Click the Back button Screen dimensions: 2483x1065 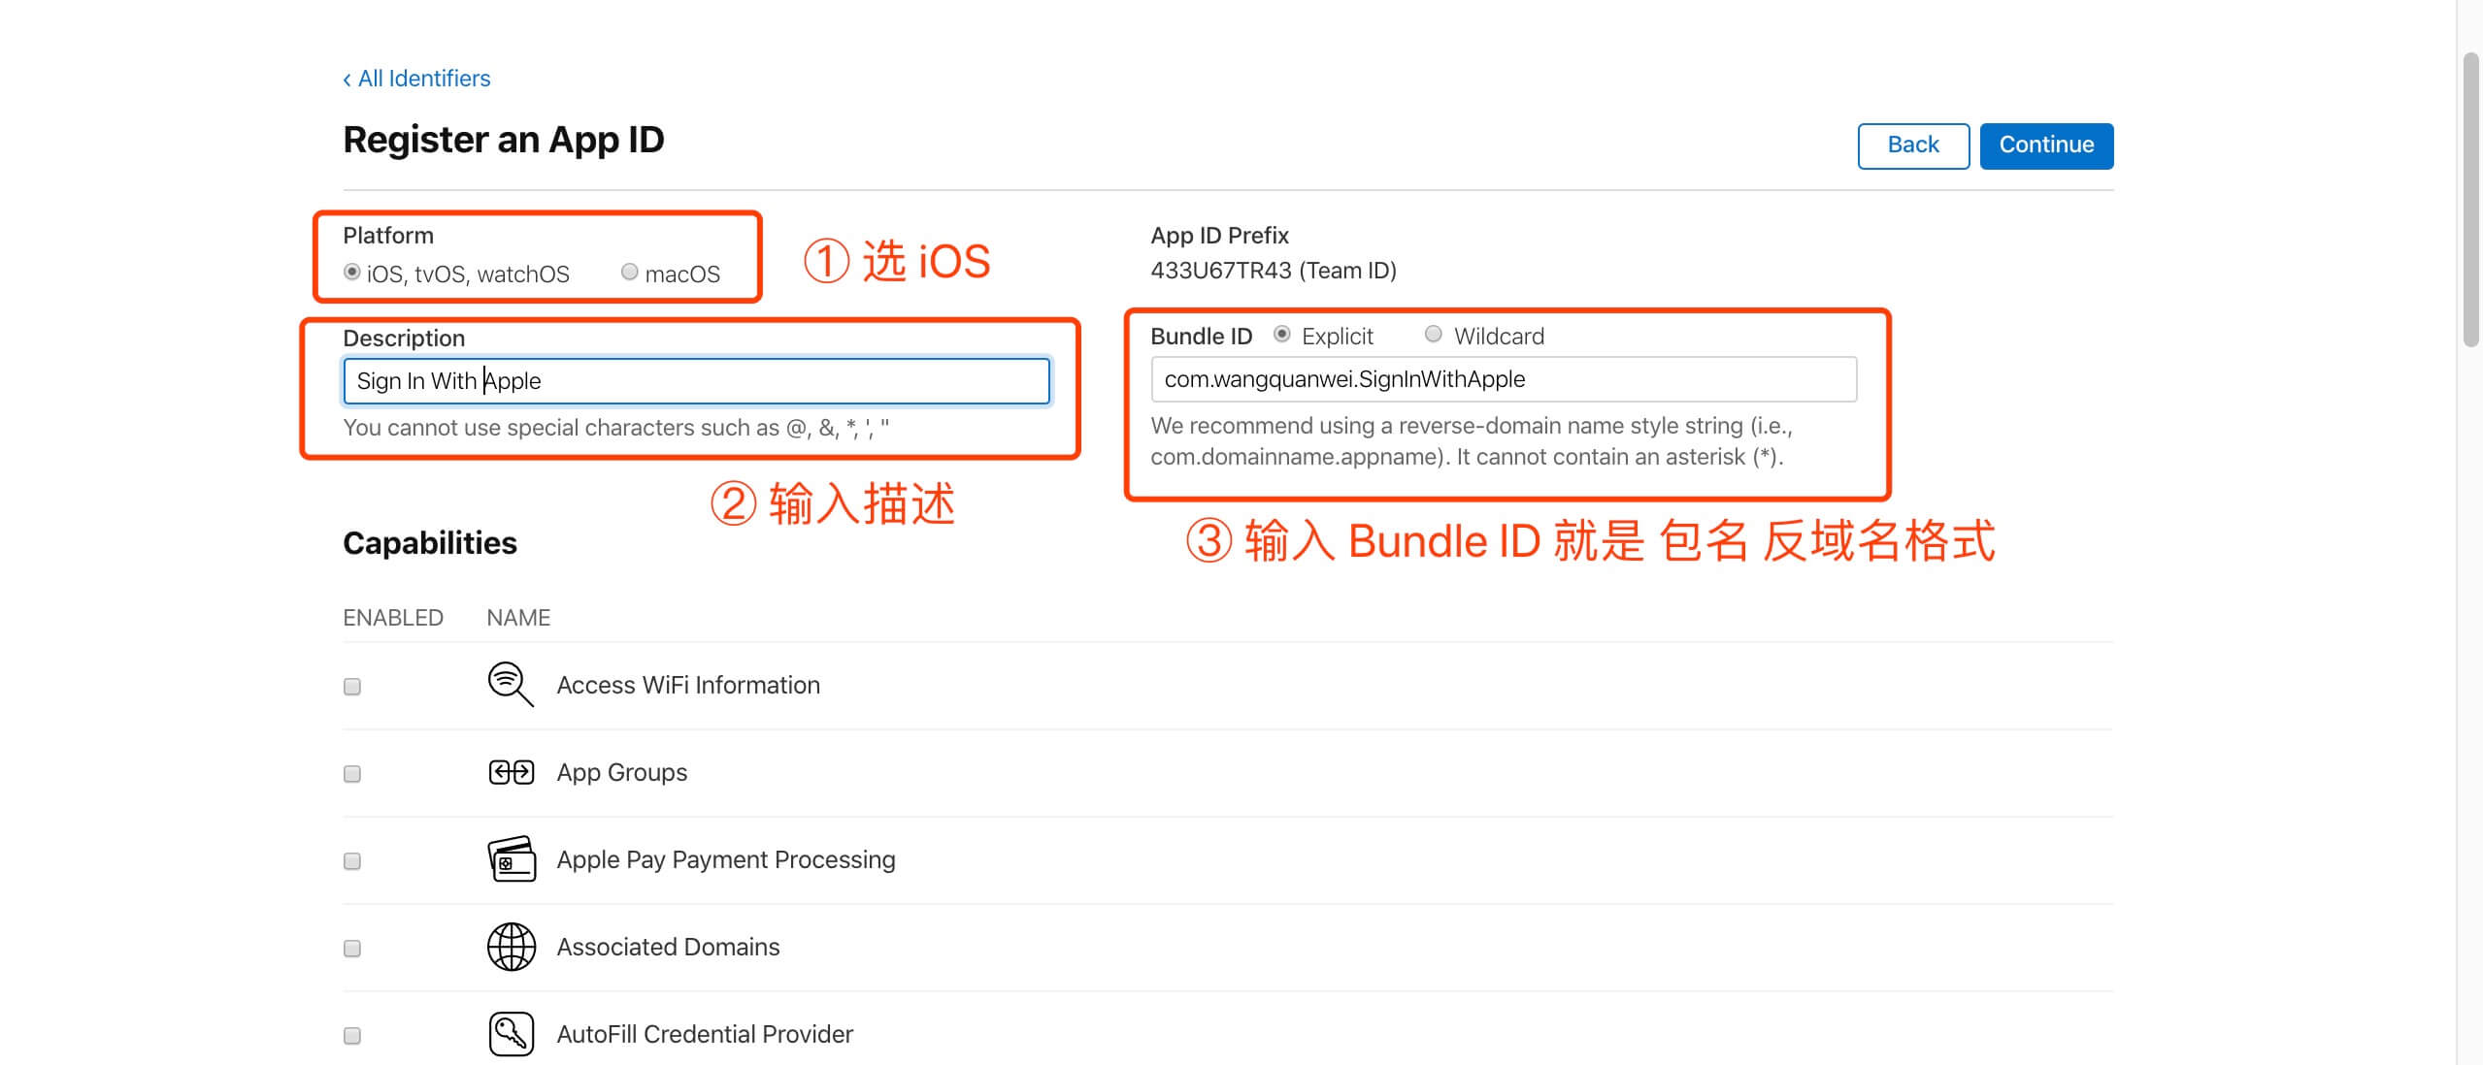coord(1912,145)
